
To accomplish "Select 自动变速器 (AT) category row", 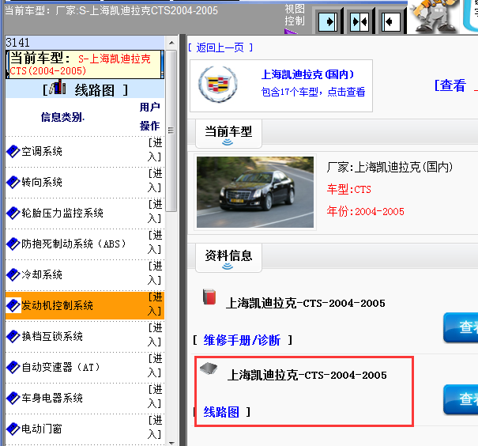I will (85, 367).
